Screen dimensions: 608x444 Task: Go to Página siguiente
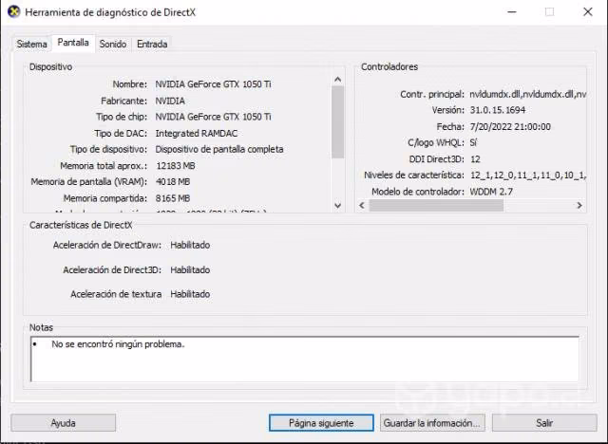point(321,423)
